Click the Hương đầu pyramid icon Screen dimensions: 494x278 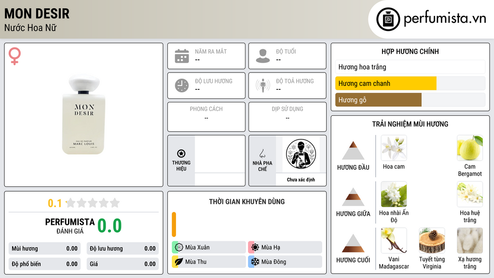tap(353, 151)
